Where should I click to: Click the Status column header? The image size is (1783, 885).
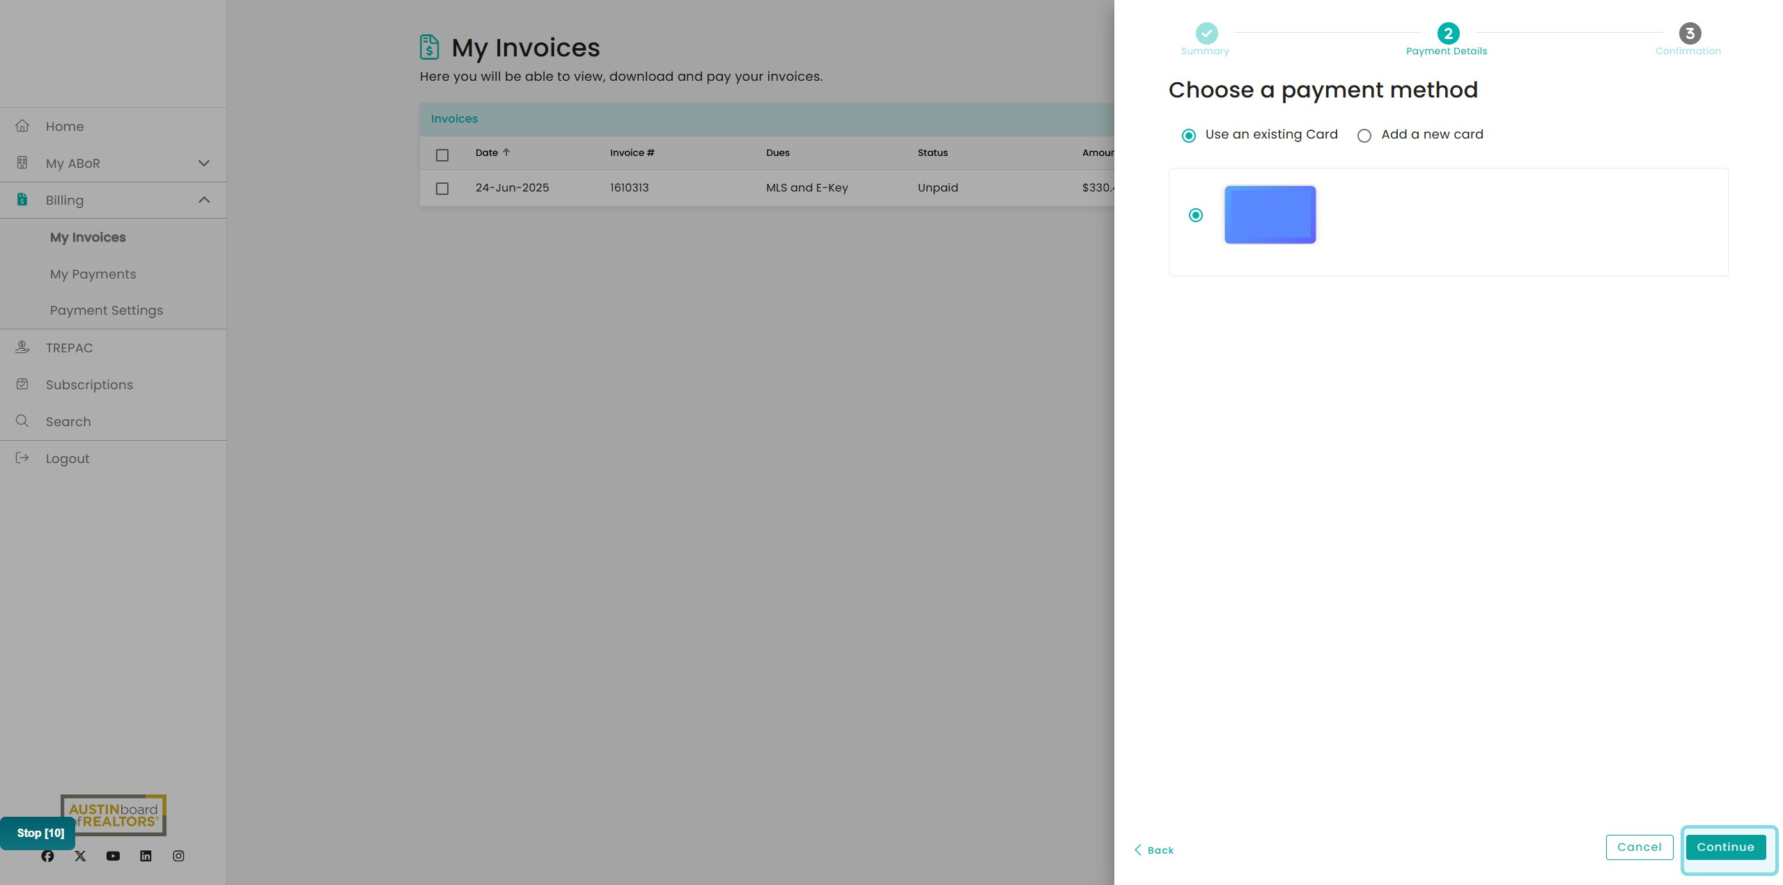(933, 152)
